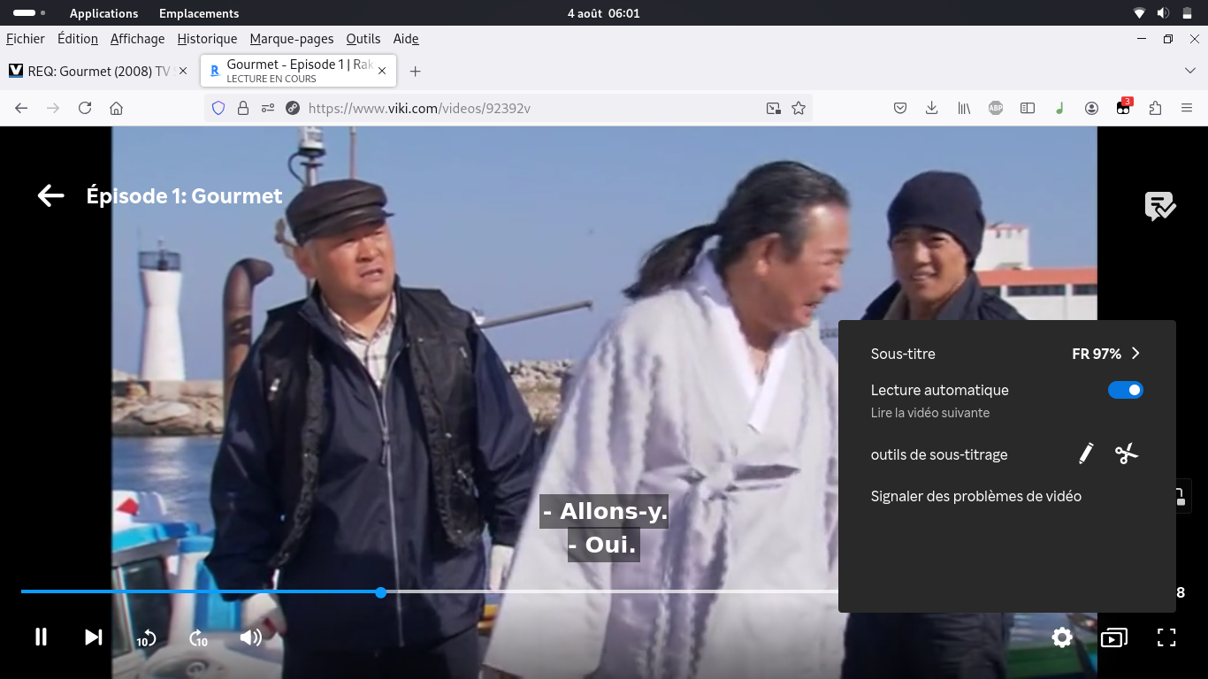Go back using the white arrow
This screenshot has height=679, width=1208.
[51, 195]
